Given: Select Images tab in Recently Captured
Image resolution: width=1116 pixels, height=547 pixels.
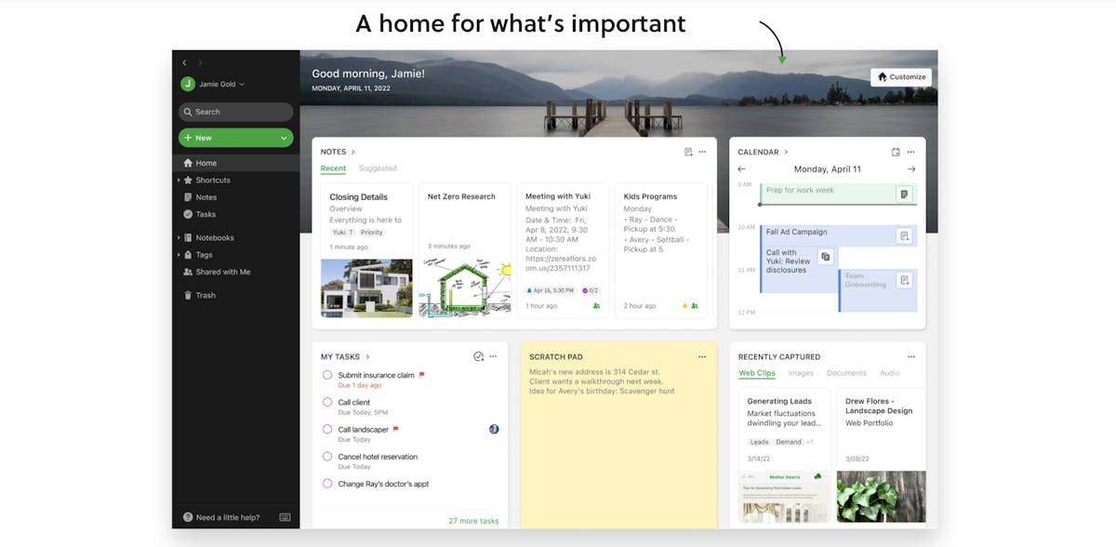Looking at the screenshot, I should click(800, 373).
